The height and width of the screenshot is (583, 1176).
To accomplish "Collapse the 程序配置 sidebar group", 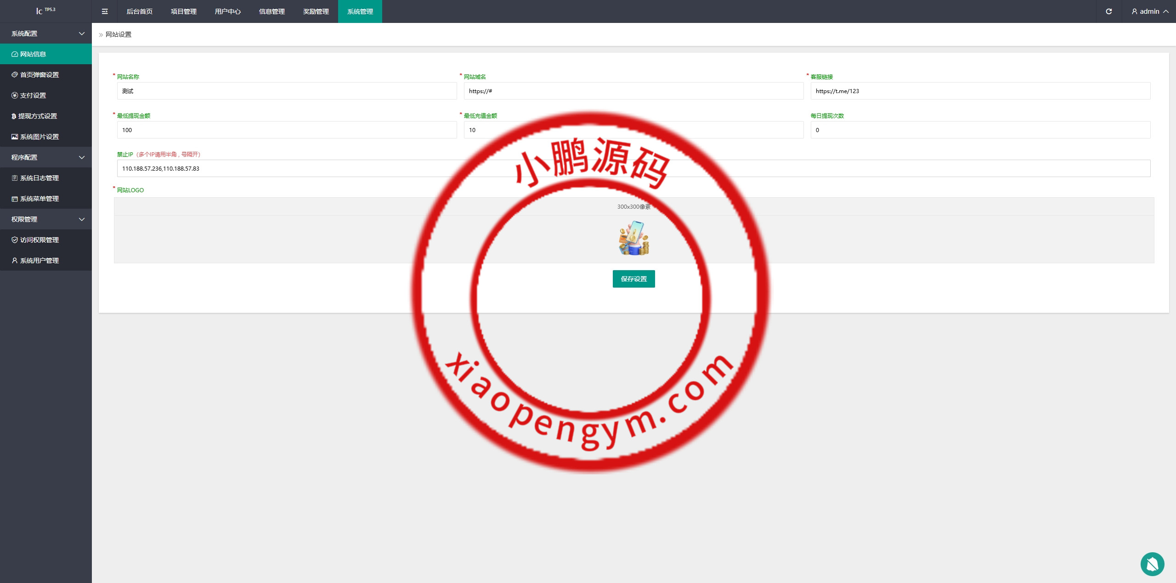I will coord(46,157).
